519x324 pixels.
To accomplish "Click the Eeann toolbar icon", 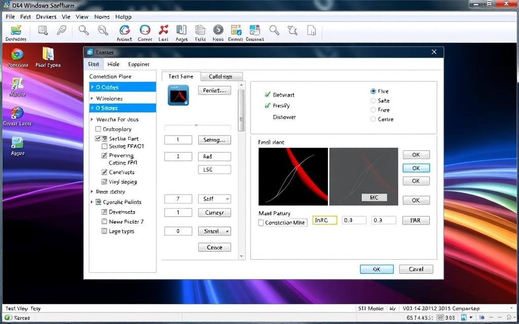I will coord(236,30).
